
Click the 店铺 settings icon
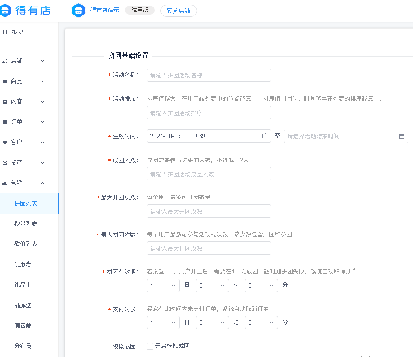click(5, 61)
